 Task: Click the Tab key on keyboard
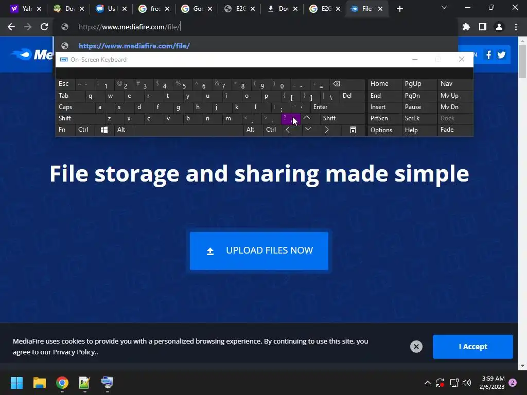point(70,96)
